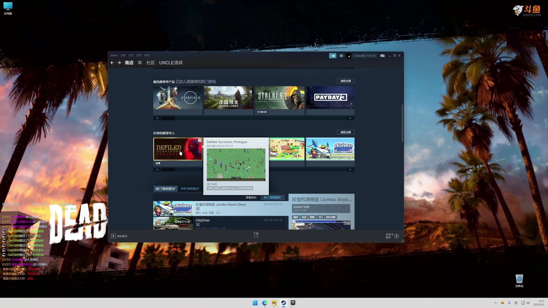Open the 帮助 menu
The image size is (548, 308).
click(147, 55)
